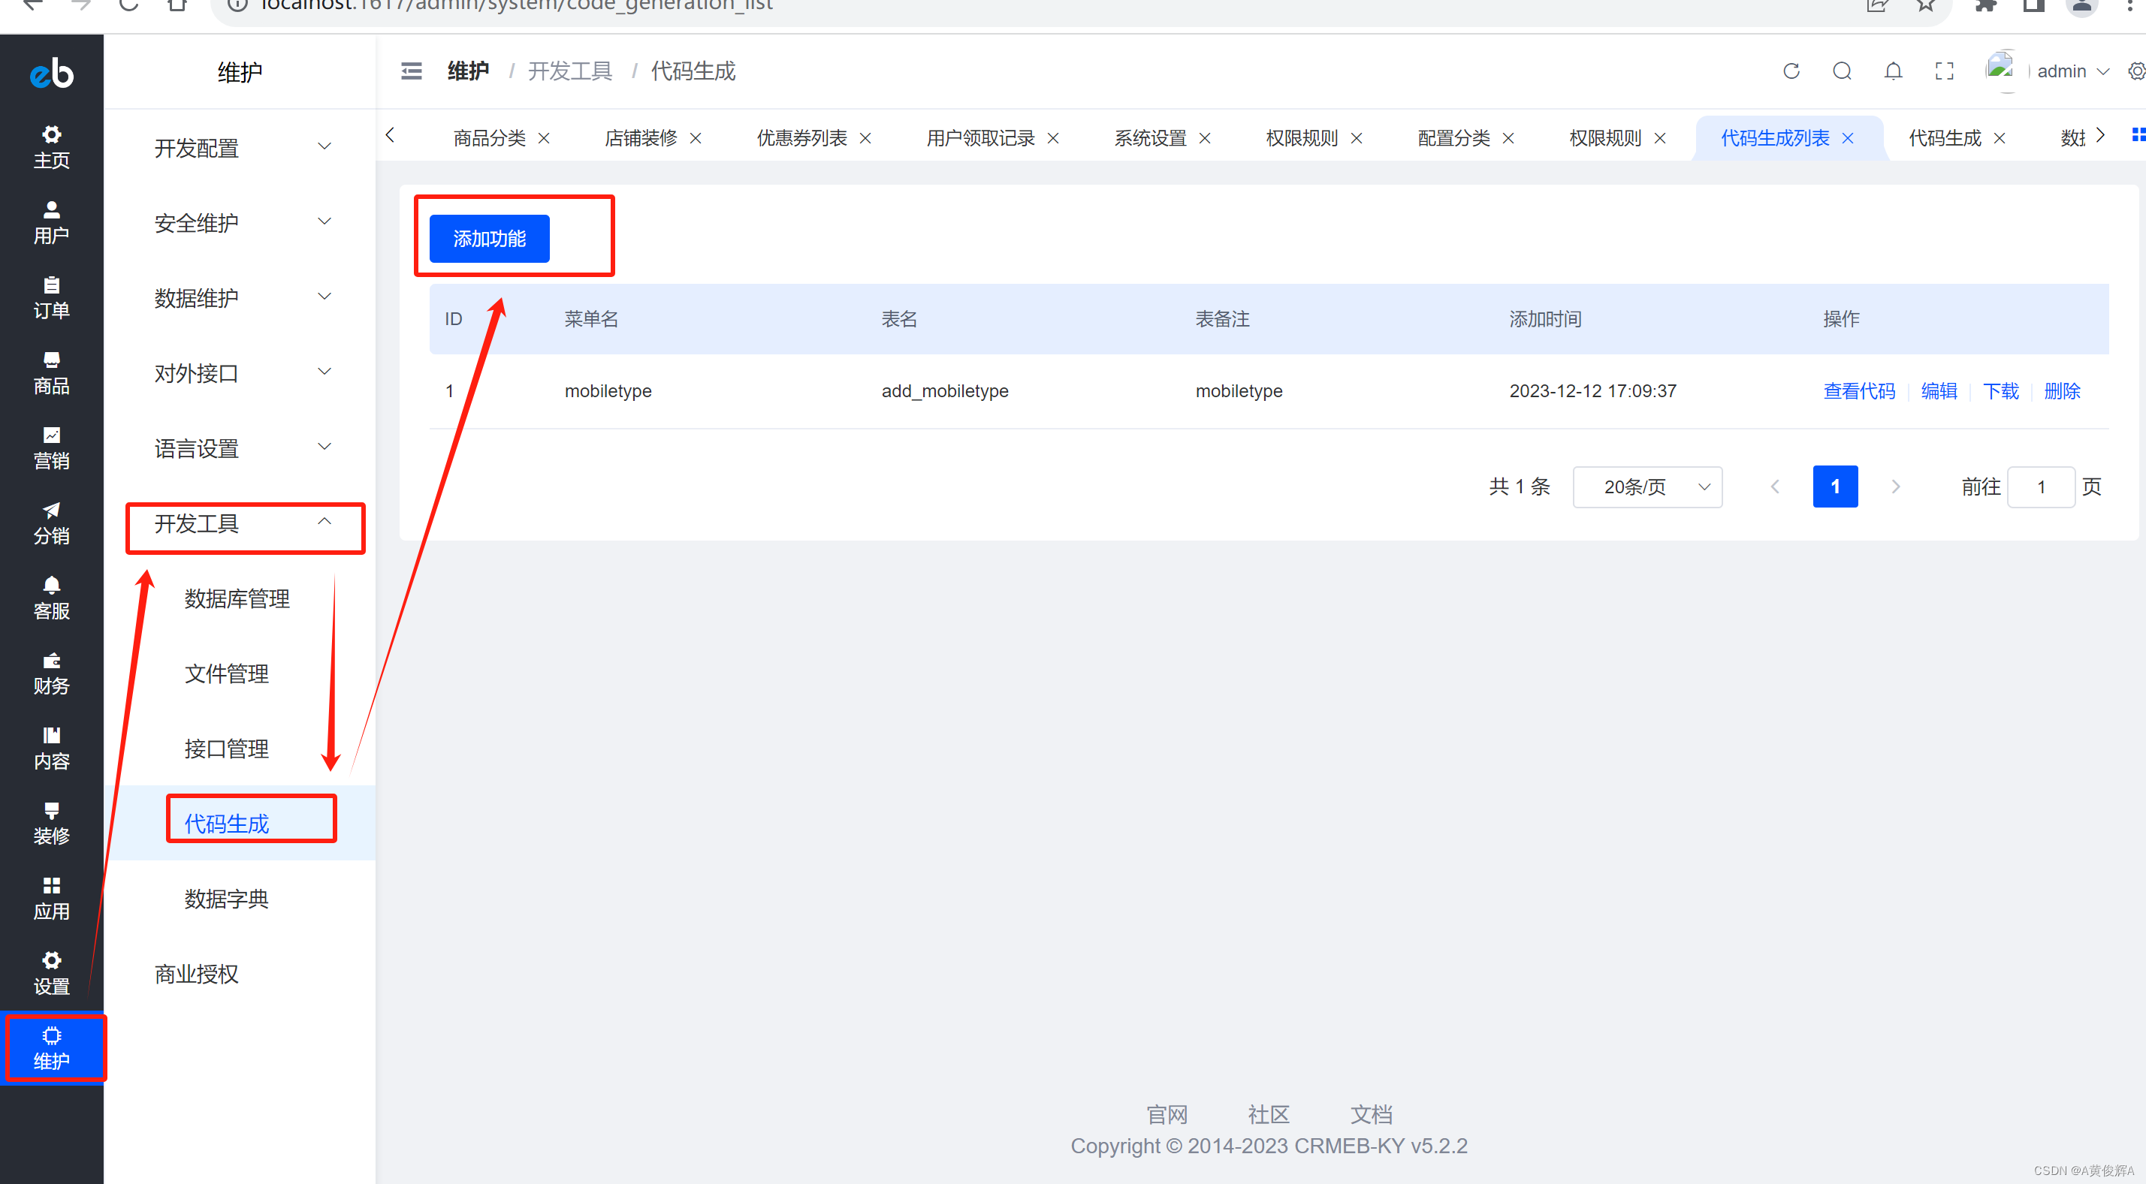
Task: Close the 店铺装修 tab
Action: click(x=696, y=138)
